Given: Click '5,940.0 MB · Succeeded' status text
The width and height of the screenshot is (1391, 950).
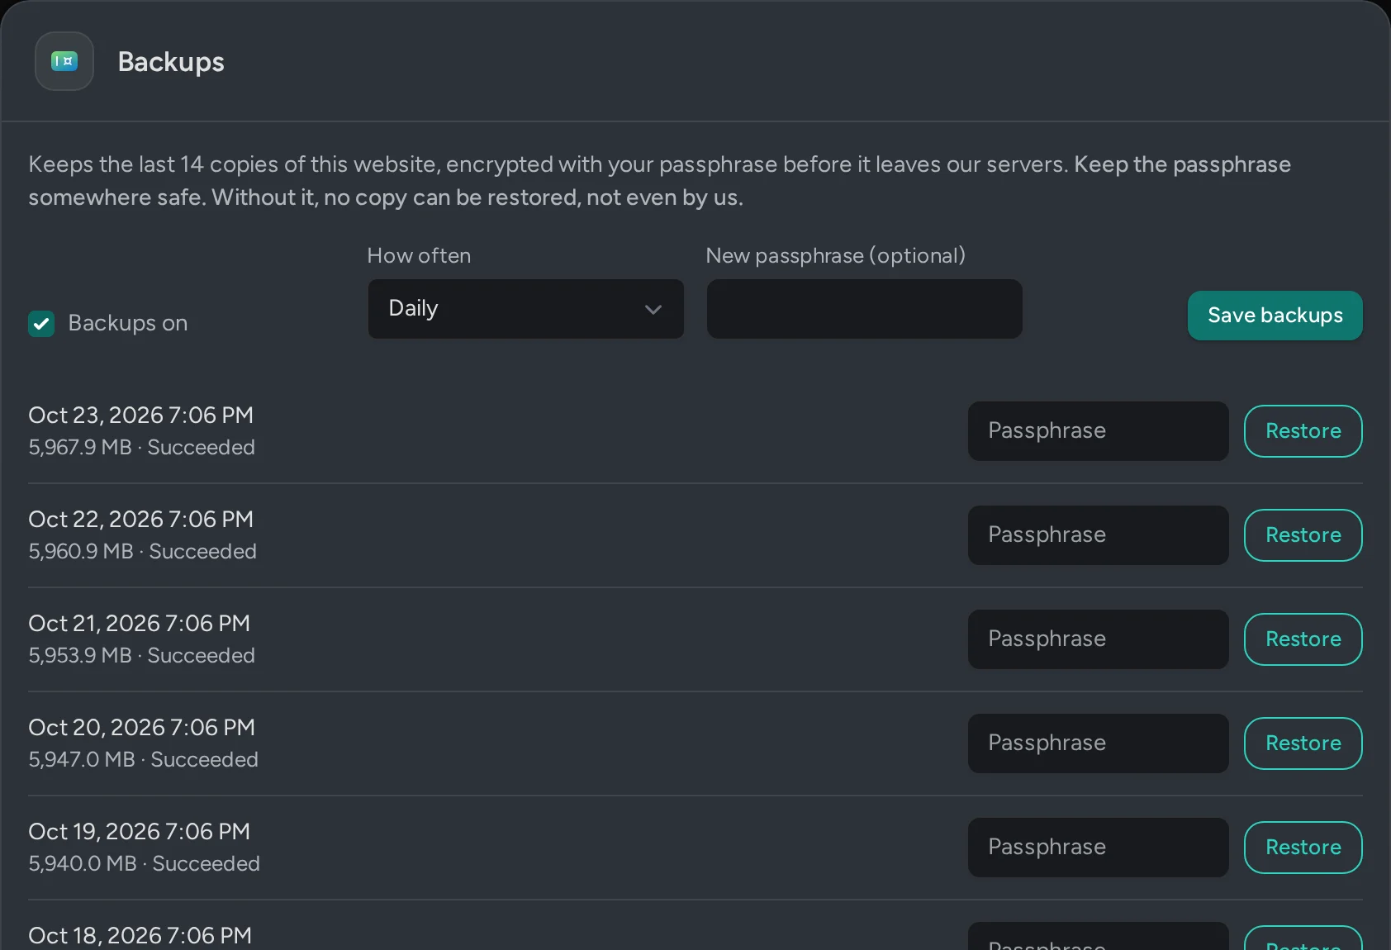Looking at the screenshot, I should pyautogui.click(x=145, y=863).
